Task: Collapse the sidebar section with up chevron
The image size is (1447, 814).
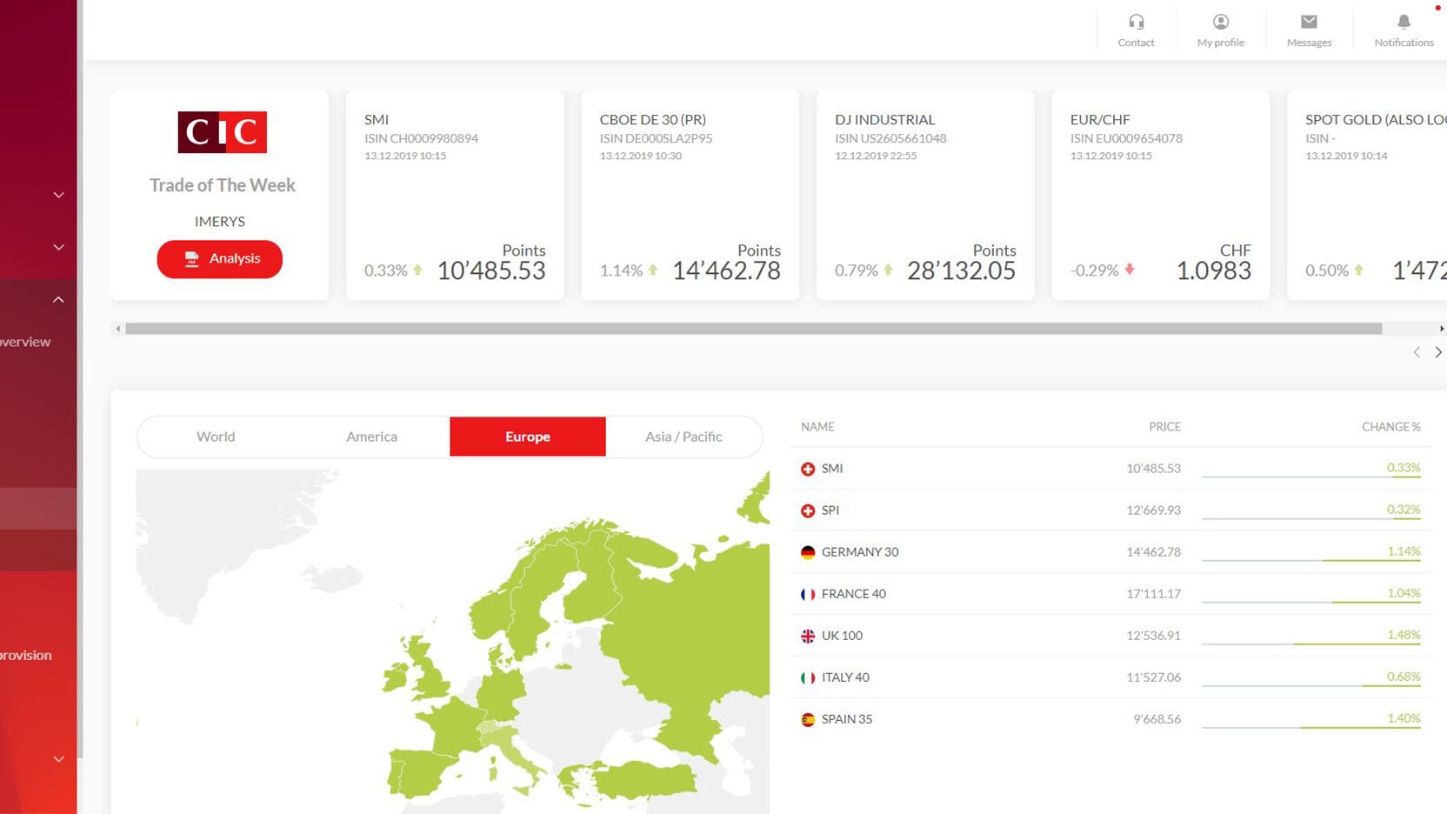Action: pyautogui.click(x=58, y=300)
